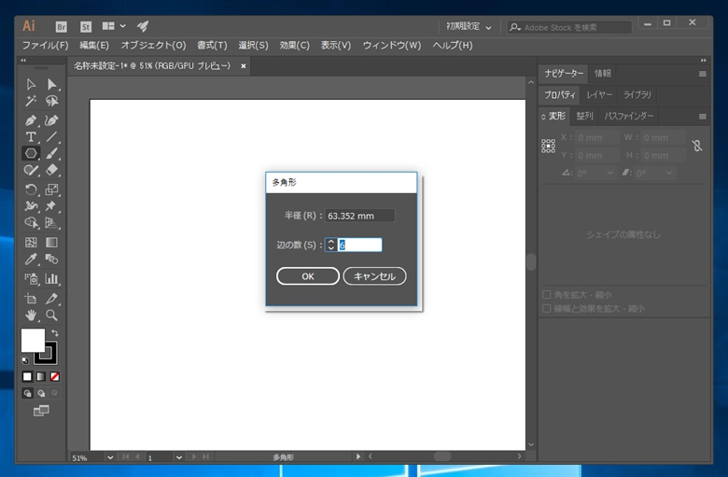
Task: Select the Mesh tool
Action: [31, 243]
